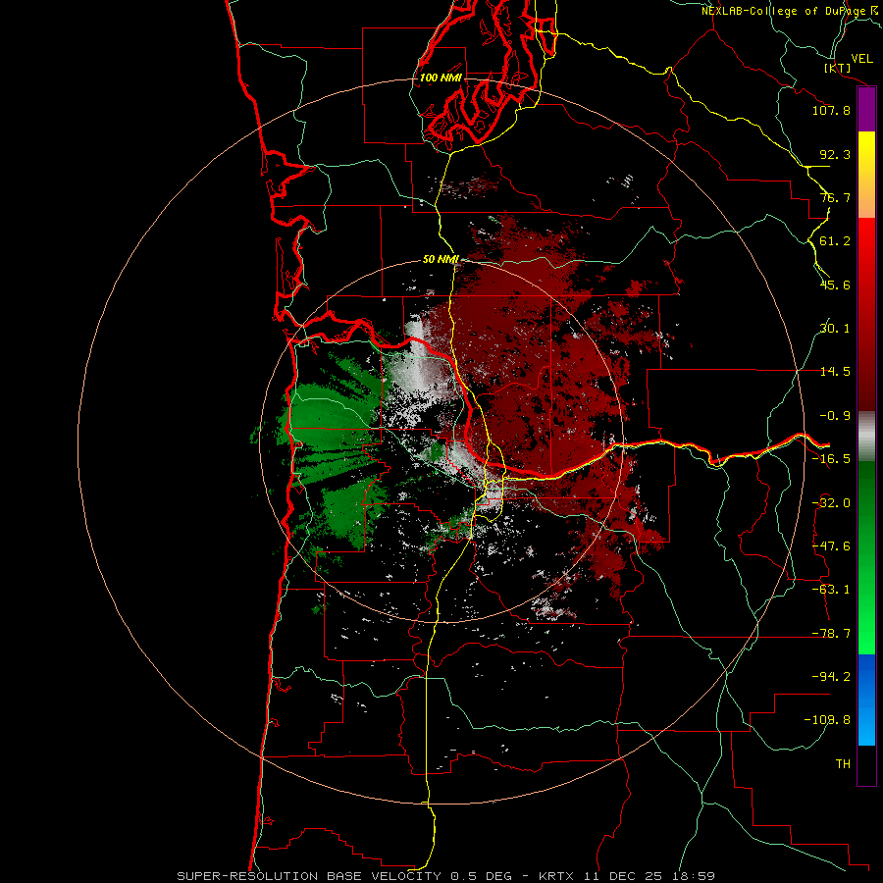Click the -78.7 velocity scale value

(x=831, y=634)
